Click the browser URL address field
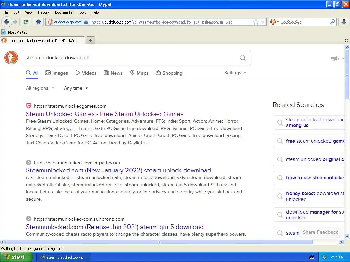 (x=171, y=22)
